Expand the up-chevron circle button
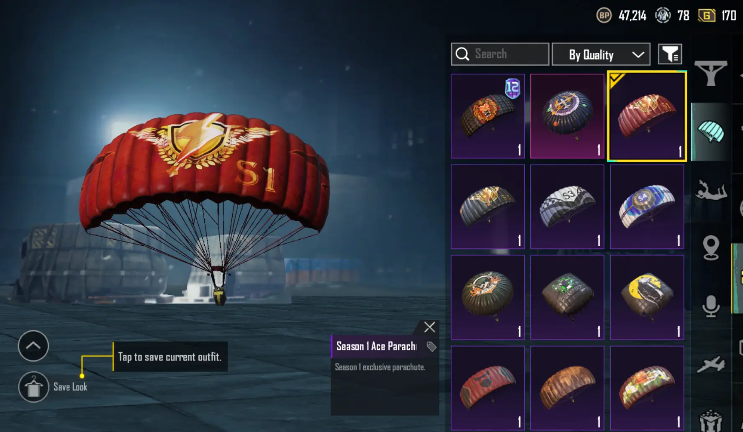The width and height of the screenshot is (743, 432). 33,345
